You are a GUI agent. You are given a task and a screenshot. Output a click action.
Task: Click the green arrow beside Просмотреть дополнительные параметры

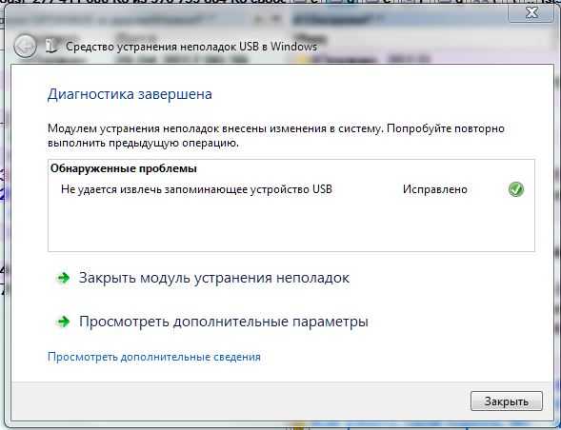click(64, 322)
